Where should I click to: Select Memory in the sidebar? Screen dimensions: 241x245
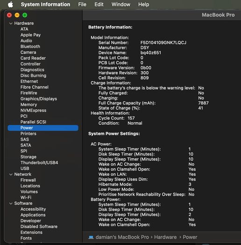pos(28,105)
